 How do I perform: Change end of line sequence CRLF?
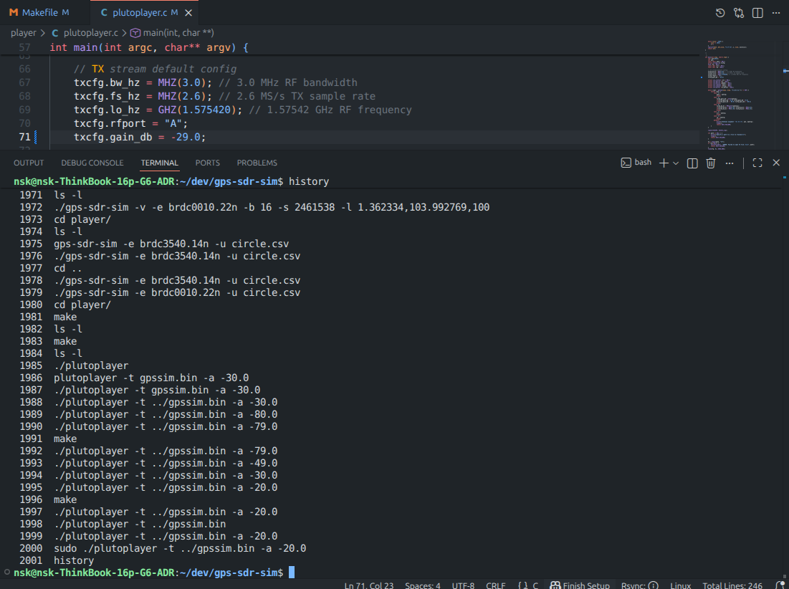pos(496,585)
